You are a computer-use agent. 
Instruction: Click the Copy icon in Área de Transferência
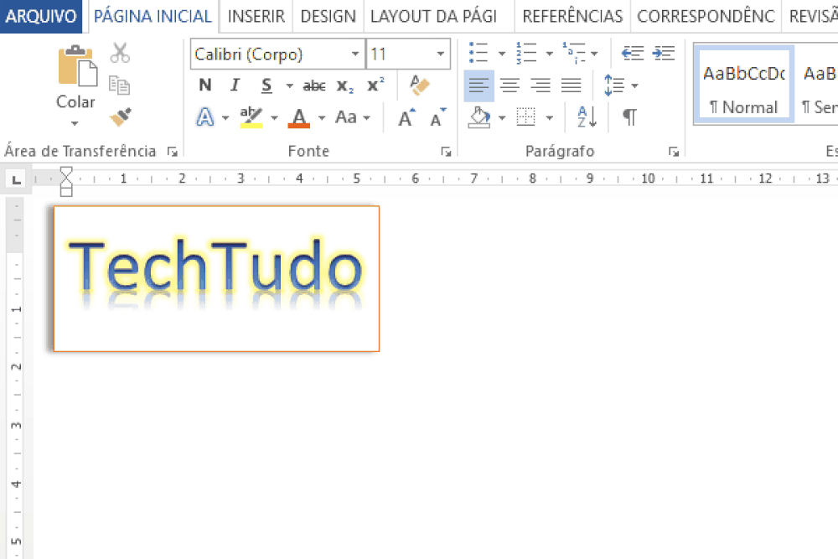pos(120,85)
